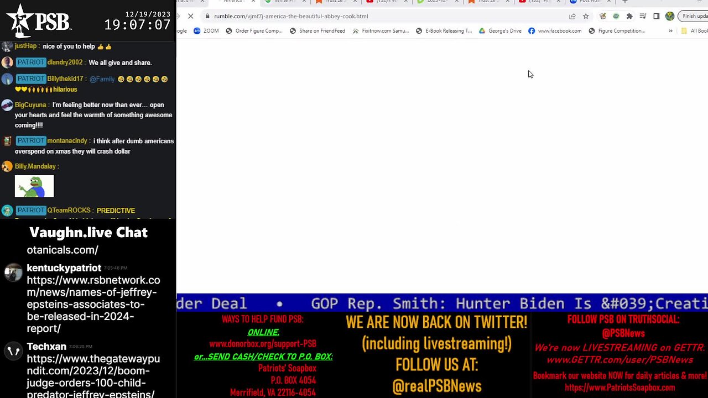Open the Figure Competition... bookmark
The image size is (708, 398).
tap(617, 31)
